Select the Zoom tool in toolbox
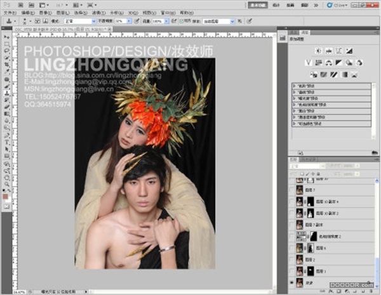Viewport: 381px width, 295px height. coord(6,185)
